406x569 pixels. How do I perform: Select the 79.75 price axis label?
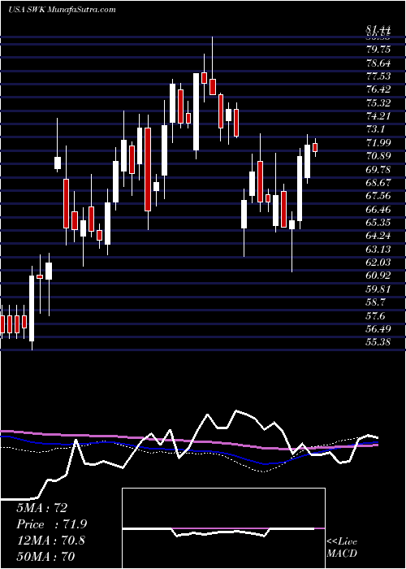(x=378, y=50)
